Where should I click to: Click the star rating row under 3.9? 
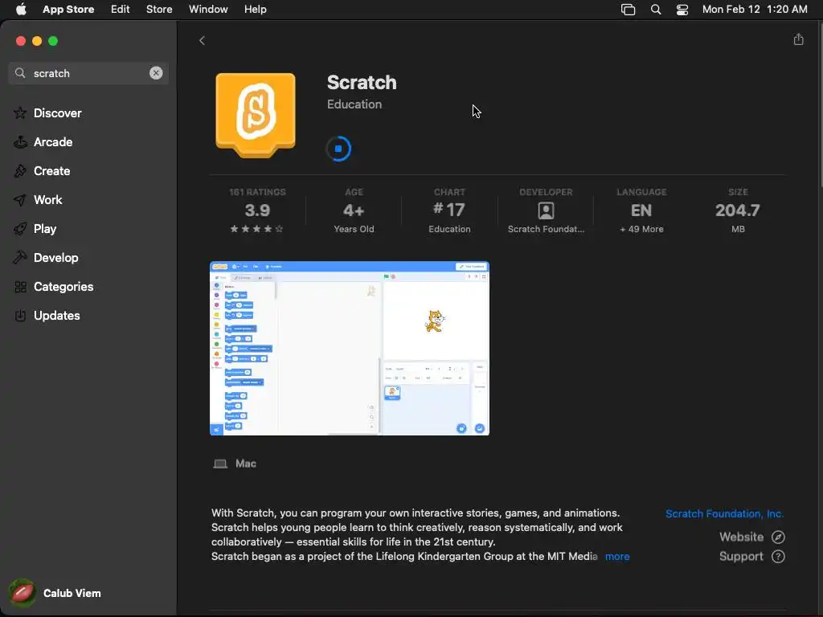(256, 229)
